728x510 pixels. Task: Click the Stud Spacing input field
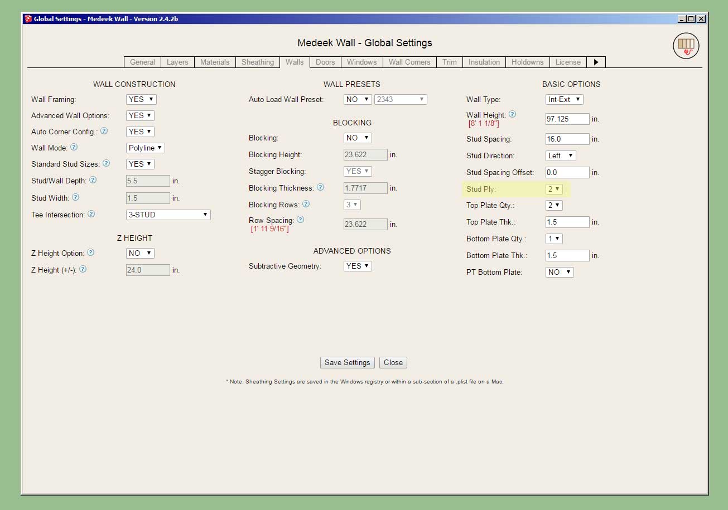(567, 139)
